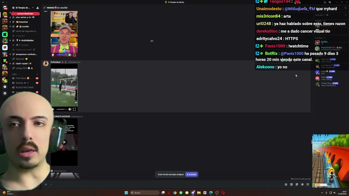
Task: Open Discord direct messages home icon
Action: 5,8
